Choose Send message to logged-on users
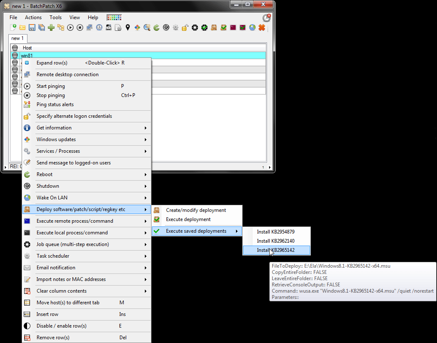Viewport: 437px width, 343px height. tap(87, 163)
